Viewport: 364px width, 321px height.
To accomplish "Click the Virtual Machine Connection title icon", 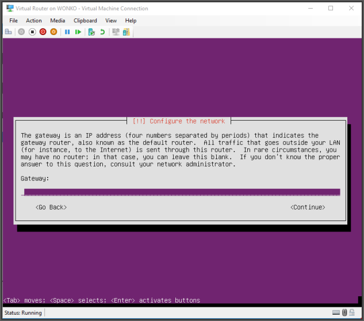I will 10,9.
